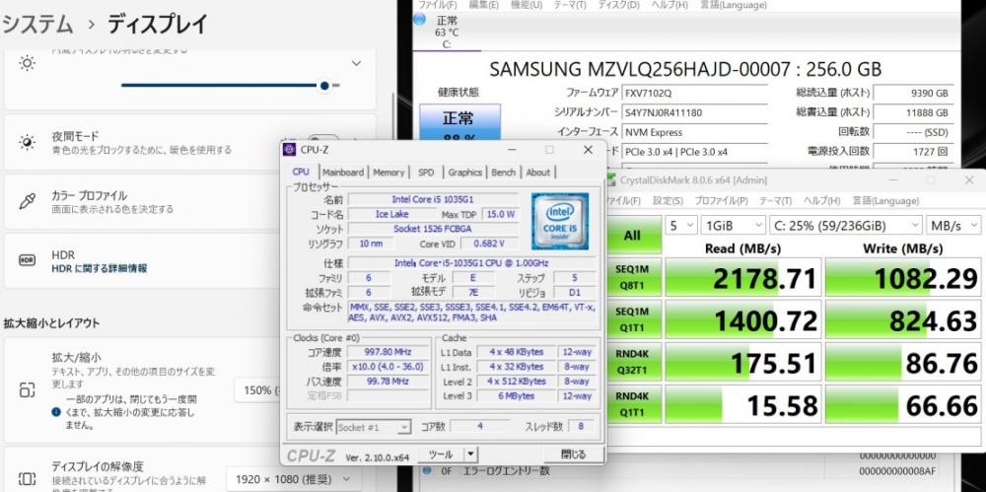
Task: Switch to the About tab in CPU-Z
Action: pos(538,172)
